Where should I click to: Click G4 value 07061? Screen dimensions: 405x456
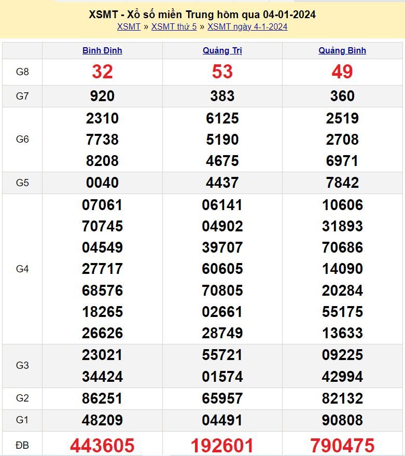102,205
